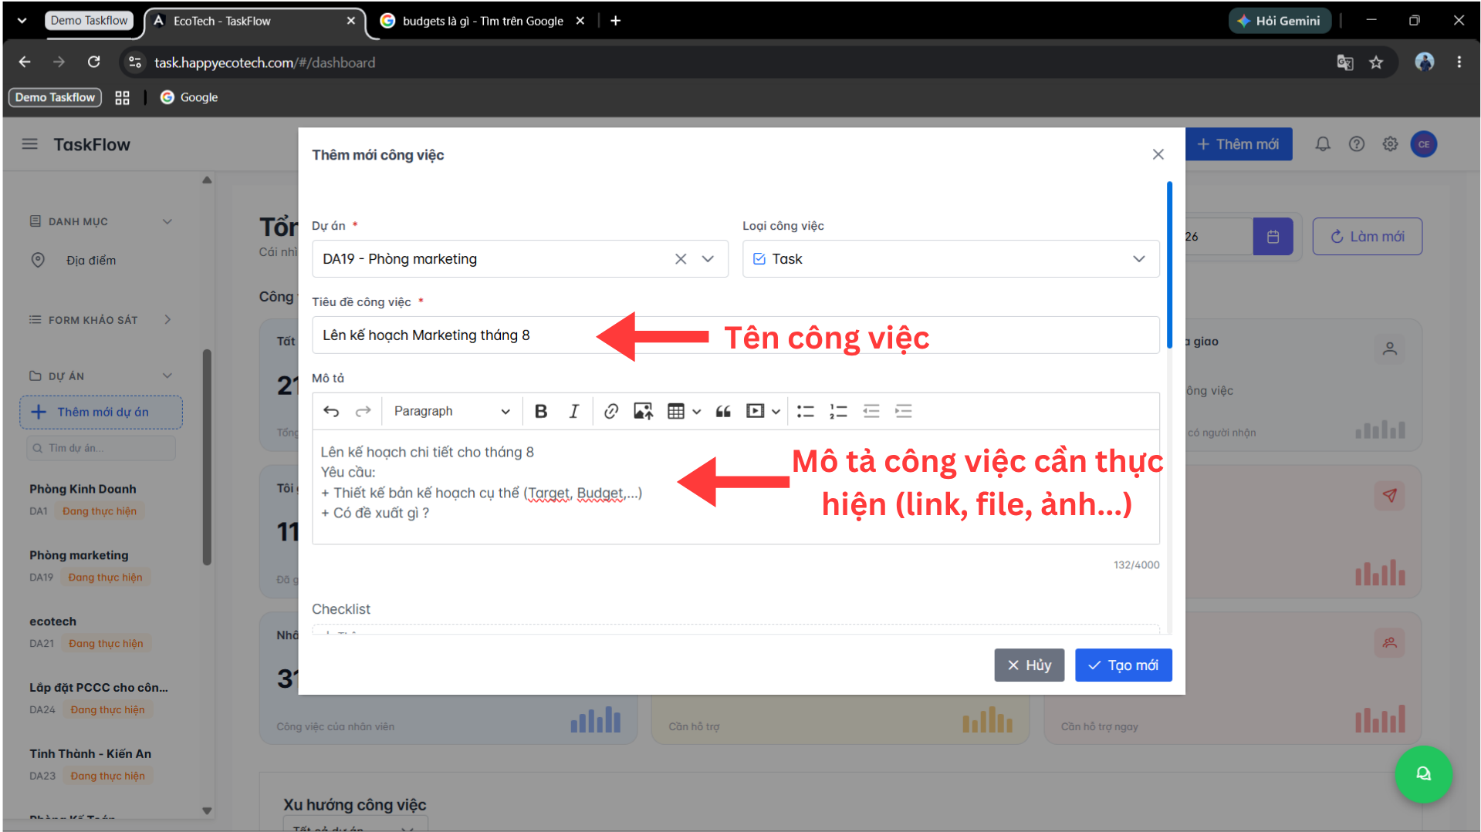Switch to budgets là gì Google tab
This screenshot has height=832, width=1481.
click(x=482, y=21)
